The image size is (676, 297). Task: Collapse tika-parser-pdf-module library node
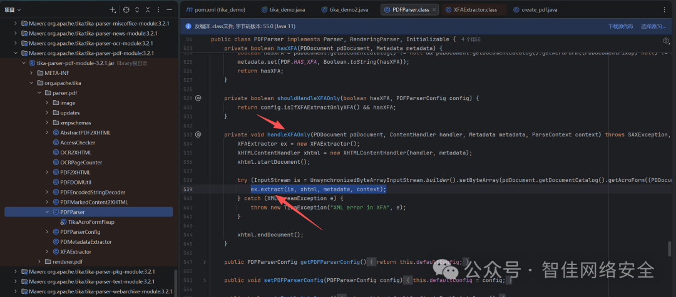point(16,53)
